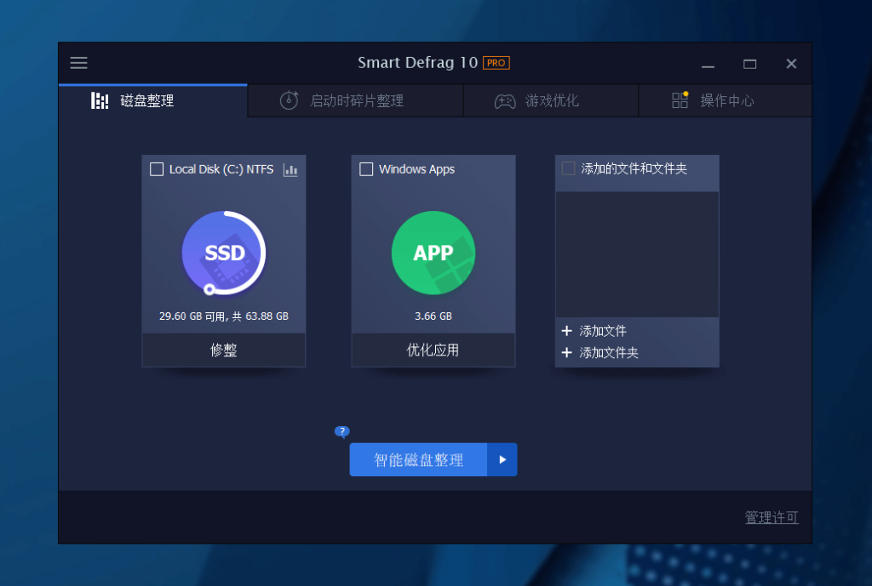The height and width of the screenshot is (586, 872).
Task: Click the text 29.60 GB 可用, 共 63.88 GB
Action: click(224, 316)
